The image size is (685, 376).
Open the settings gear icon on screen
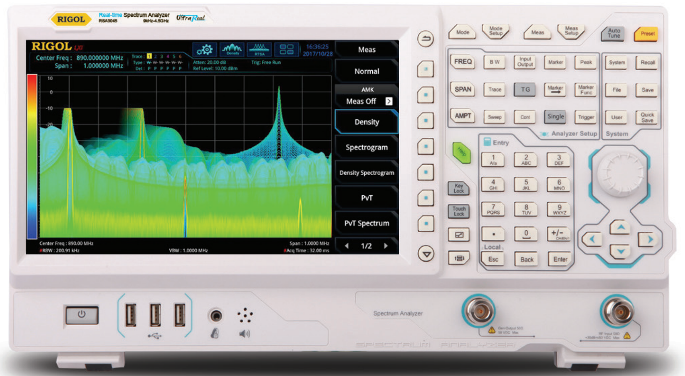[204, 50]
